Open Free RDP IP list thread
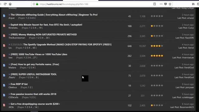 click(19, 84)
